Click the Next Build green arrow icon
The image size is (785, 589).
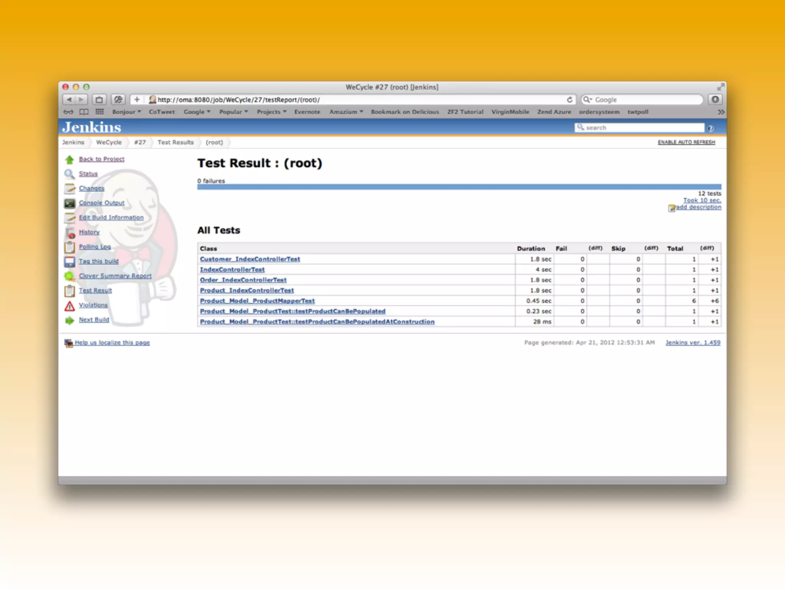coord(69,320)
